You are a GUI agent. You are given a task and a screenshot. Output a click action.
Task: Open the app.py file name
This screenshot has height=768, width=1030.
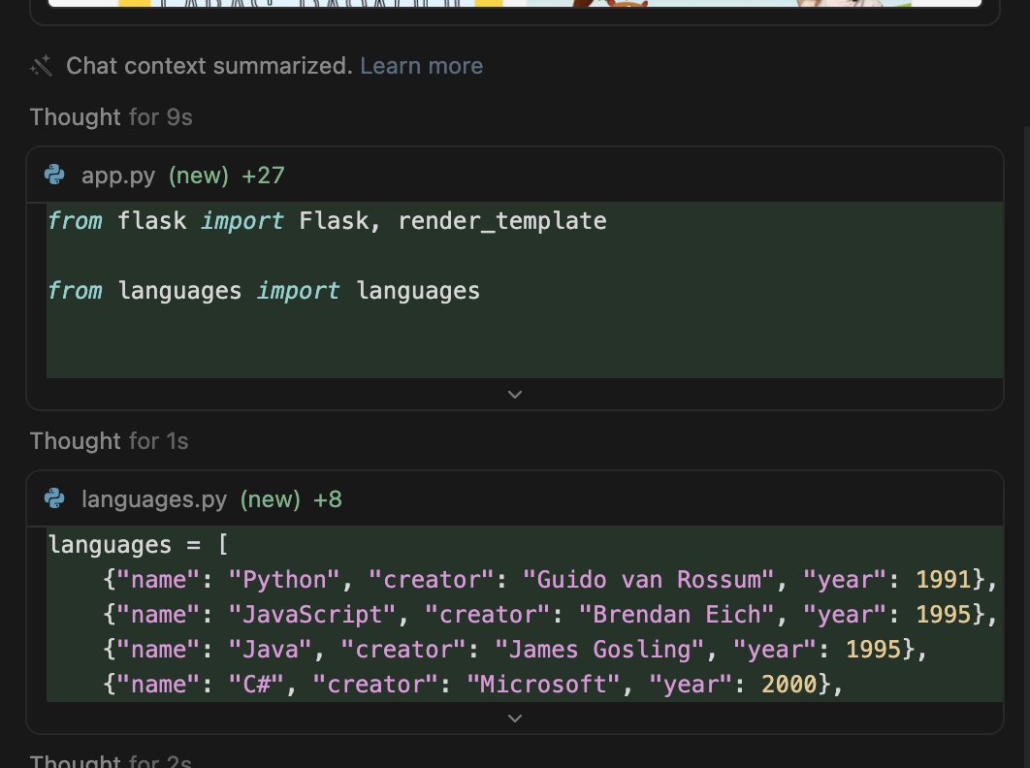(118, 176)
